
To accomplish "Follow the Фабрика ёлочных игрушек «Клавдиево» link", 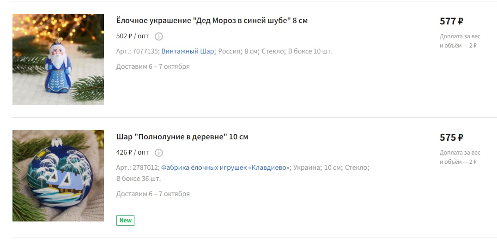I will [x=225, y=167].
